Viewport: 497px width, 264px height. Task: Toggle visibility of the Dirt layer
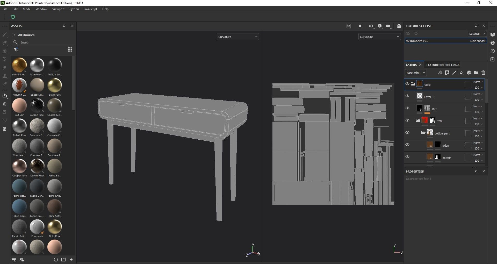point(407,108)
